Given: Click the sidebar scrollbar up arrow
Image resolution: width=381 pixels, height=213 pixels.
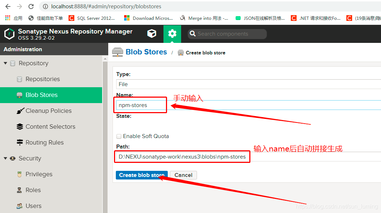Looking at the screenshot, I should pyautogui.click(x=105, y=59).
